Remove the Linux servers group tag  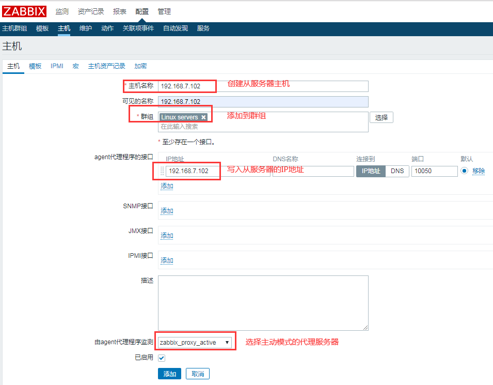(x=204, y=117)
